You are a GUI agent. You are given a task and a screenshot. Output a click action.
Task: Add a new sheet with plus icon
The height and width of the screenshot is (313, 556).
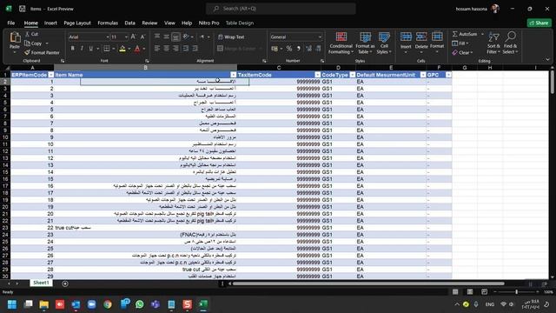point(65,283)
